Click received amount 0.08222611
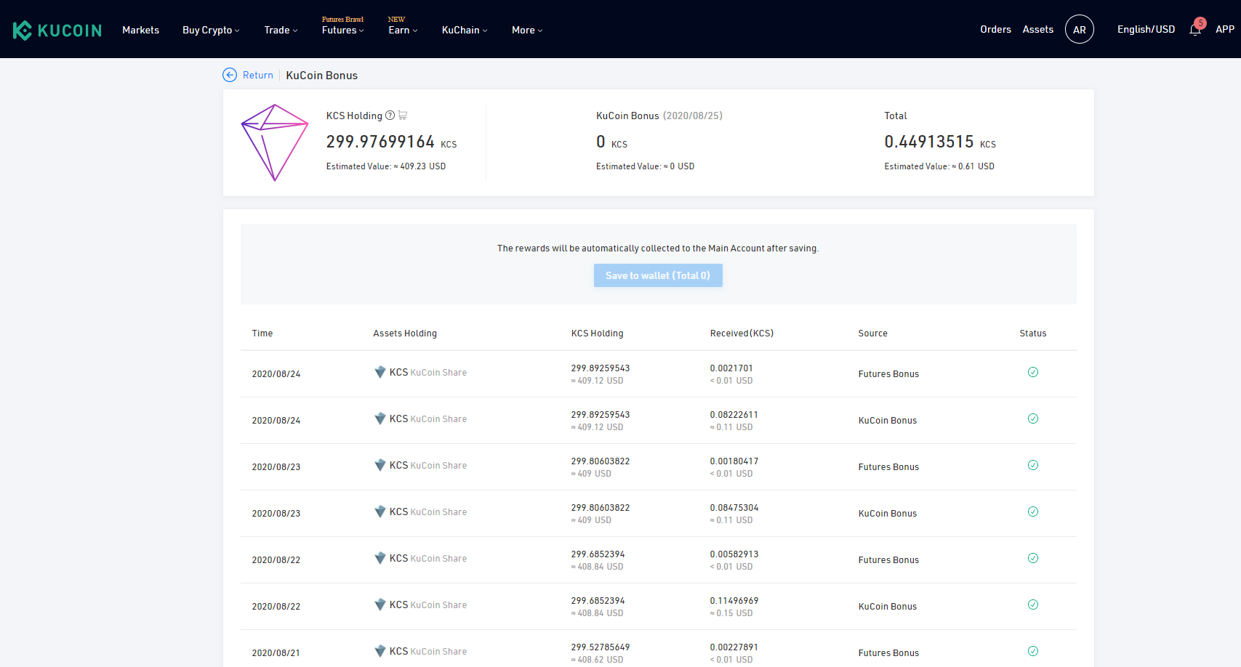 (x=734, y=414)
